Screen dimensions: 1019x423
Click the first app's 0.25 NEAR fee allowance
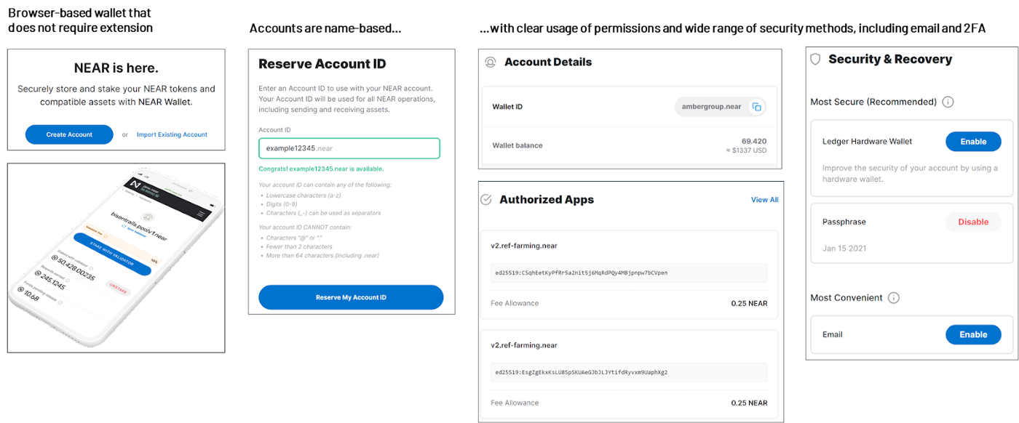coord(749,304)
